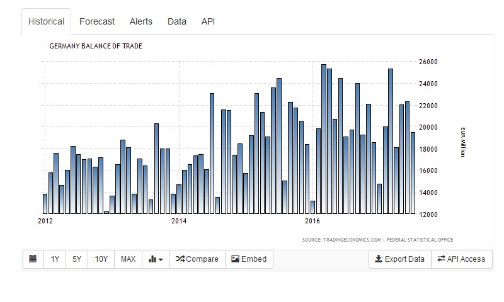This screenshot has width=504, height=302.
Task: Click the Export Data download button
Action: (x=399, y=259)
